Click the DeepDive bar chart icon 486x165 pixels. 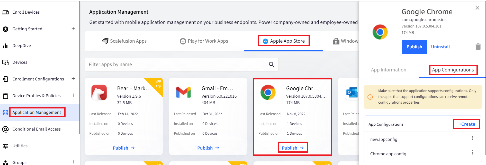click(5, 46)
